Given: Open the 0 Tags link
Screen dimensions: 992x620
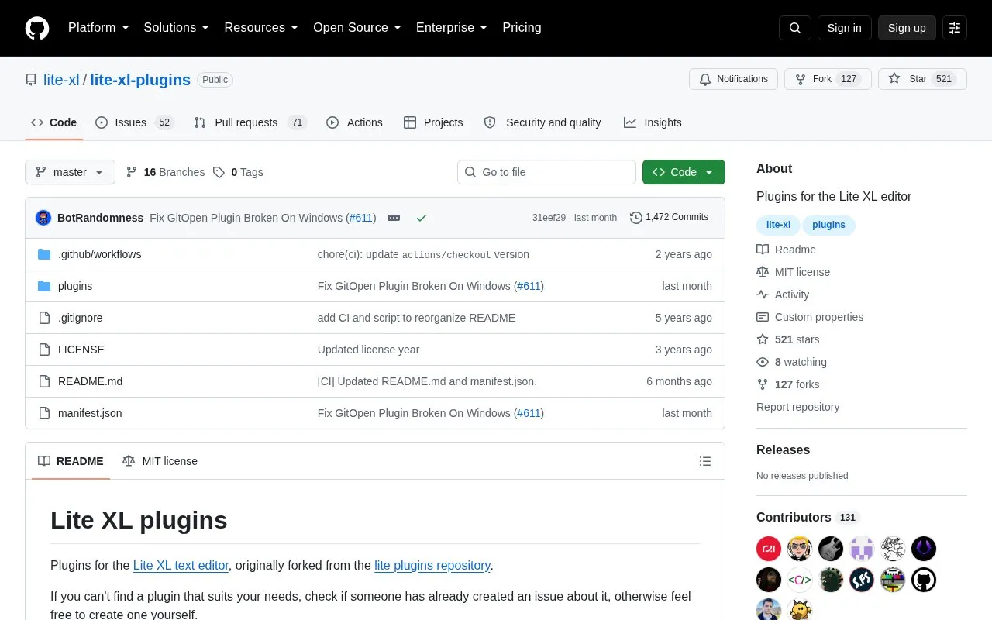Looking at the screenshot, I should pyautogui.click(x=239, y=172).
